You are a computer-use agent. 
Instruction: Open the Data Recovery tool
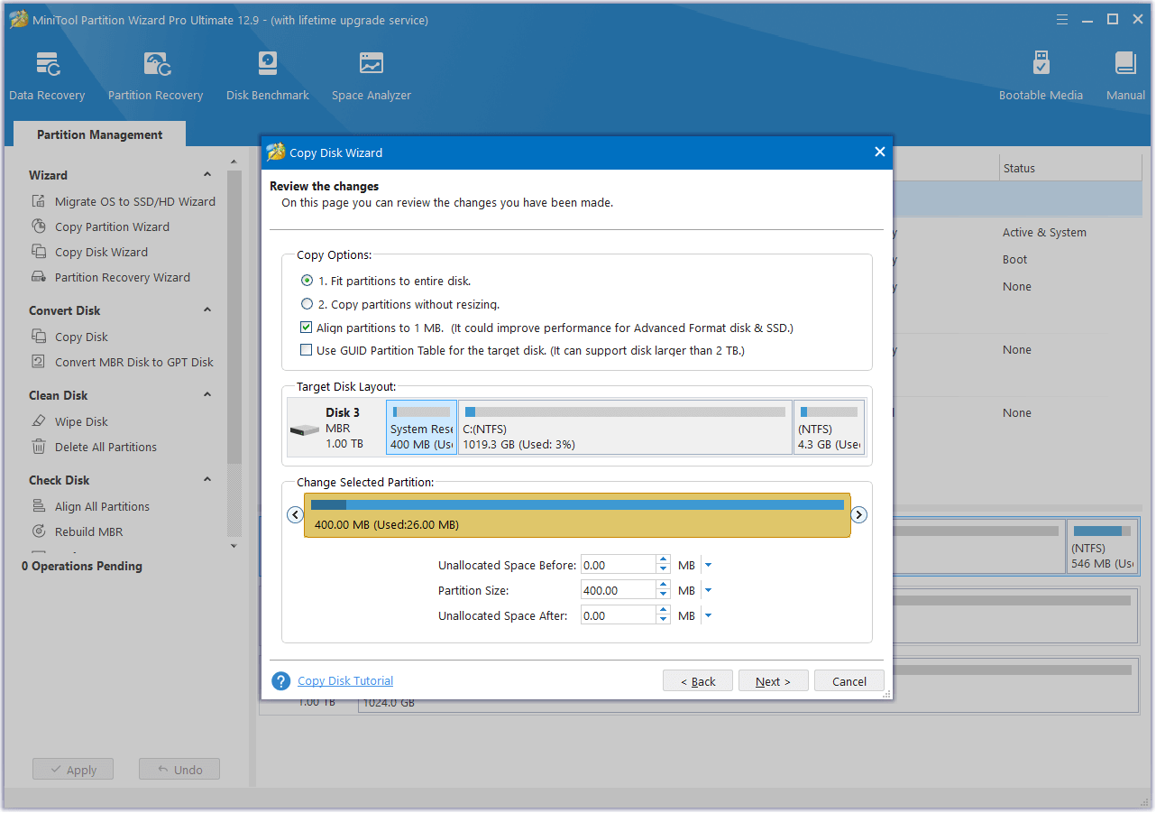(47, 72)
